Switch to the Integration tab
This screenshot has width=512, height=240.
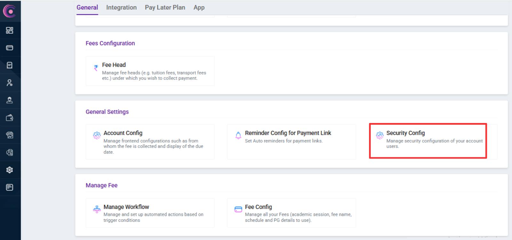pyautogui.click(x=121, y=7)
